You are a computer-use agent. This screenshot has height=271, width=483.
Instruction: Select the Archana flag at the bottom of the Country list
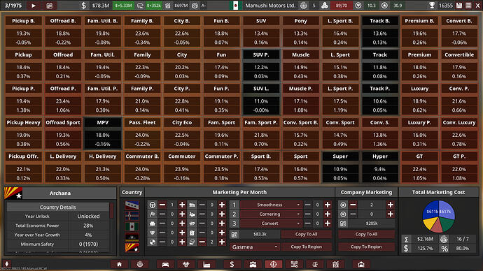click(x=132, y=247)
